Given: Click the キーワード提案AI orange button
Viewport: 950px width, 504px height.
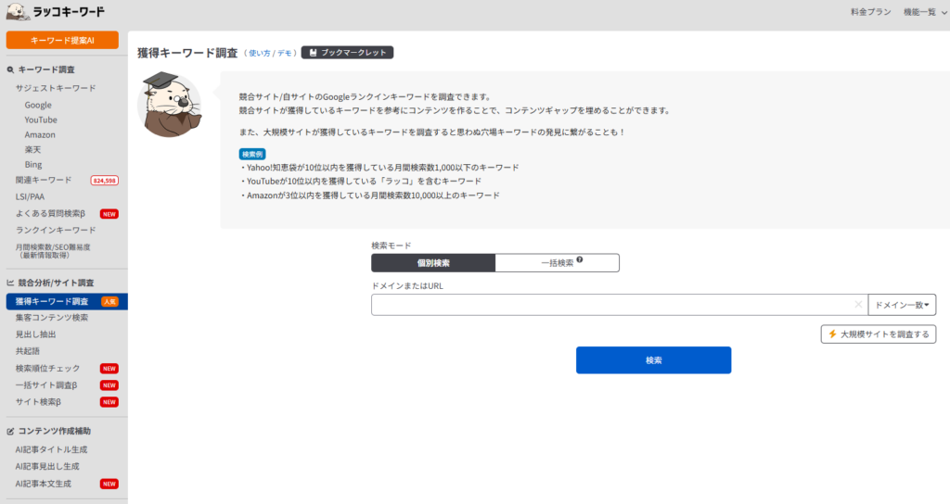Looking at the screenshot, I should point(63,40).
